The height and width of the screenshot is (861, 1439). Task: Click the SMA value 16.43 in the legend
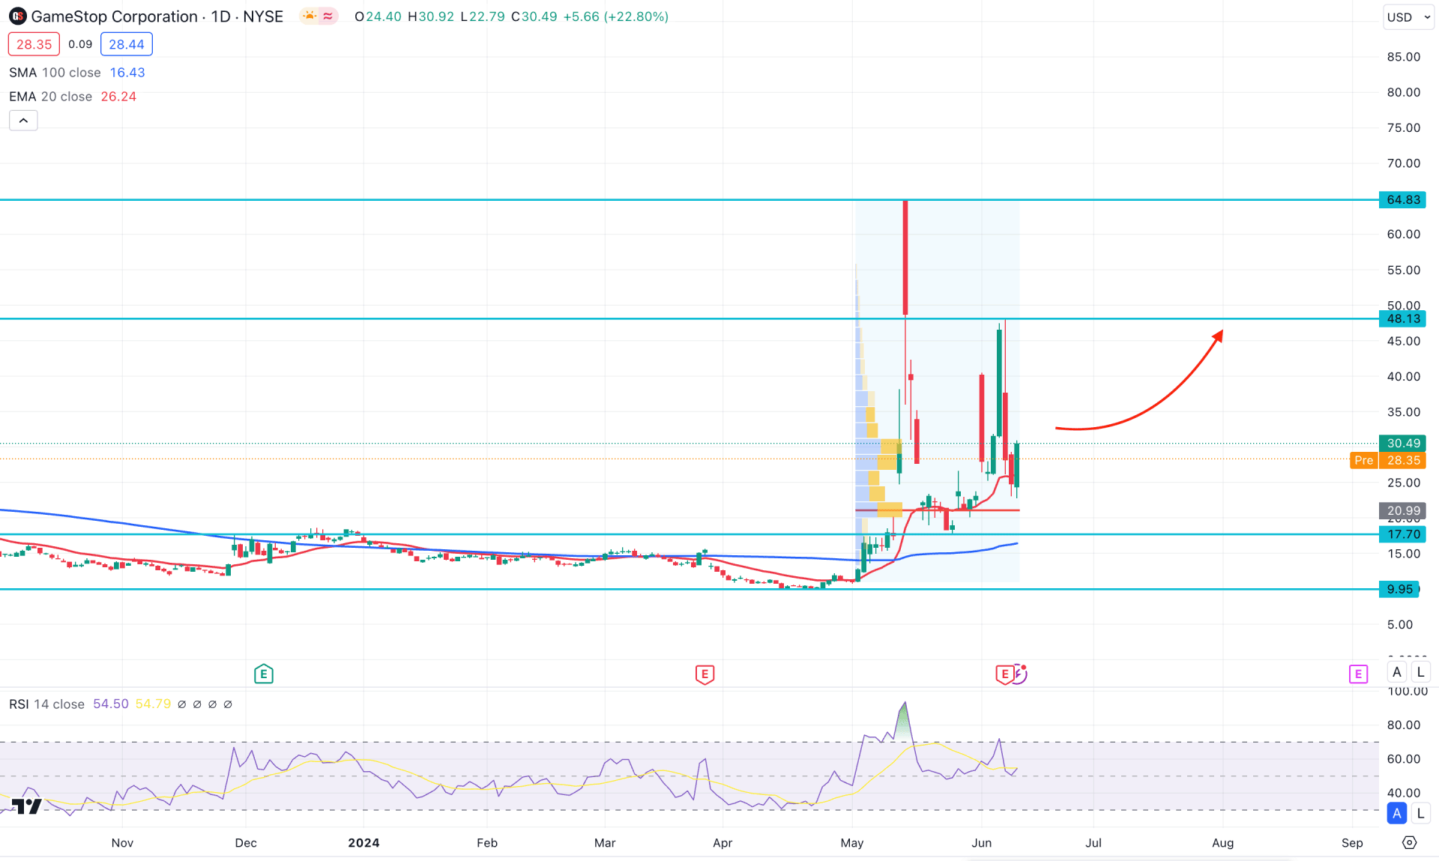127,73
